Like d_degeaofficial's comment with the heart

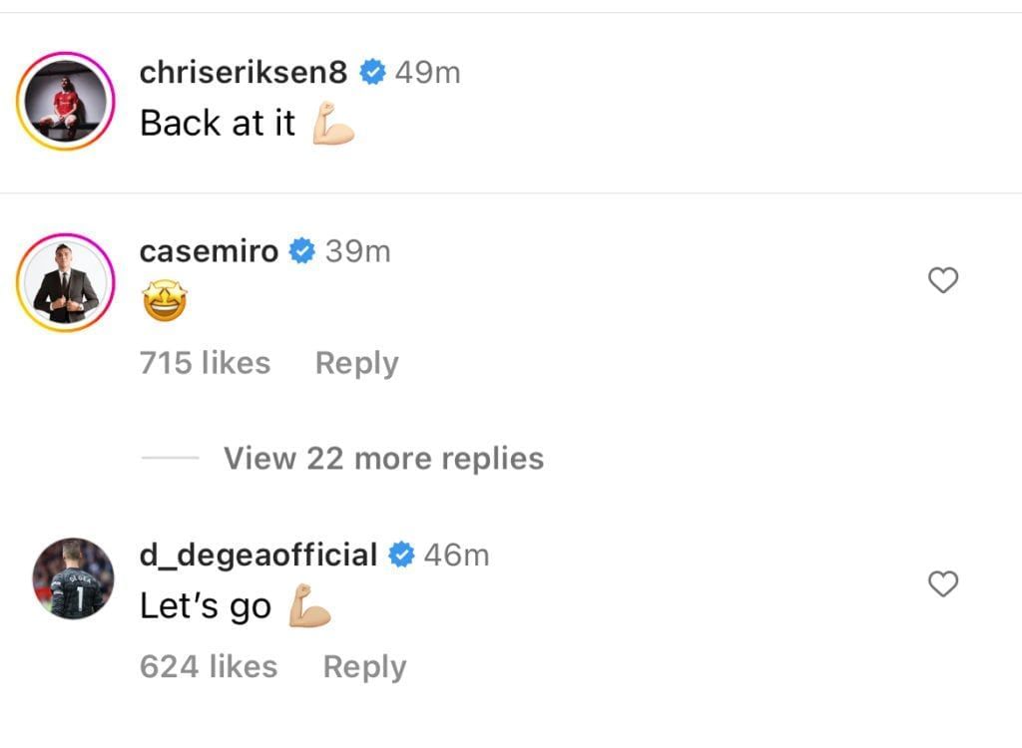pos(942,583)
